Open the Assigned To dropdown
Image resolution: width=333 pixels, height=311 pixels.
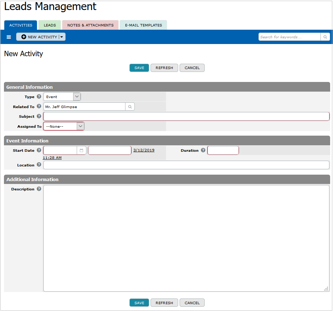click(81, 126)
